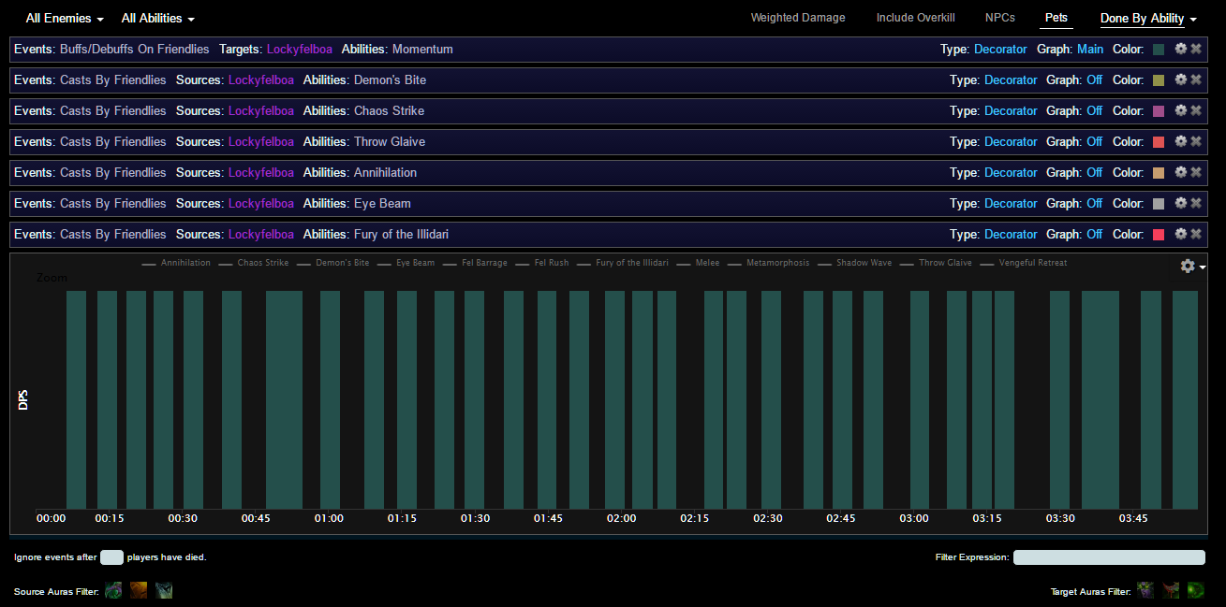Image resolution: width=1226 pixels, height=607 pixels.
Task: Toggle Metamorphosis series in the chart legend
Action: pos(768,263)
